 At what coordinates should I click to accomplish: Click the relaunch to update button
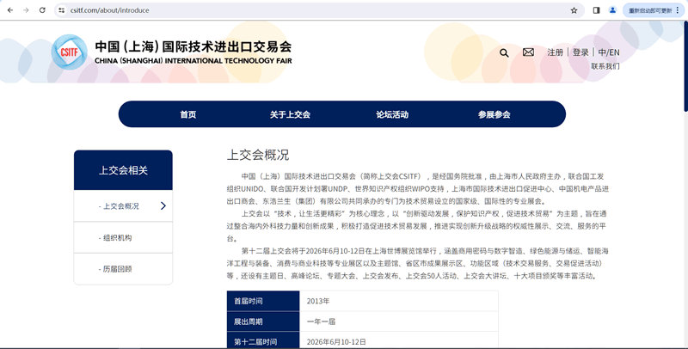(x=650, y=10)
